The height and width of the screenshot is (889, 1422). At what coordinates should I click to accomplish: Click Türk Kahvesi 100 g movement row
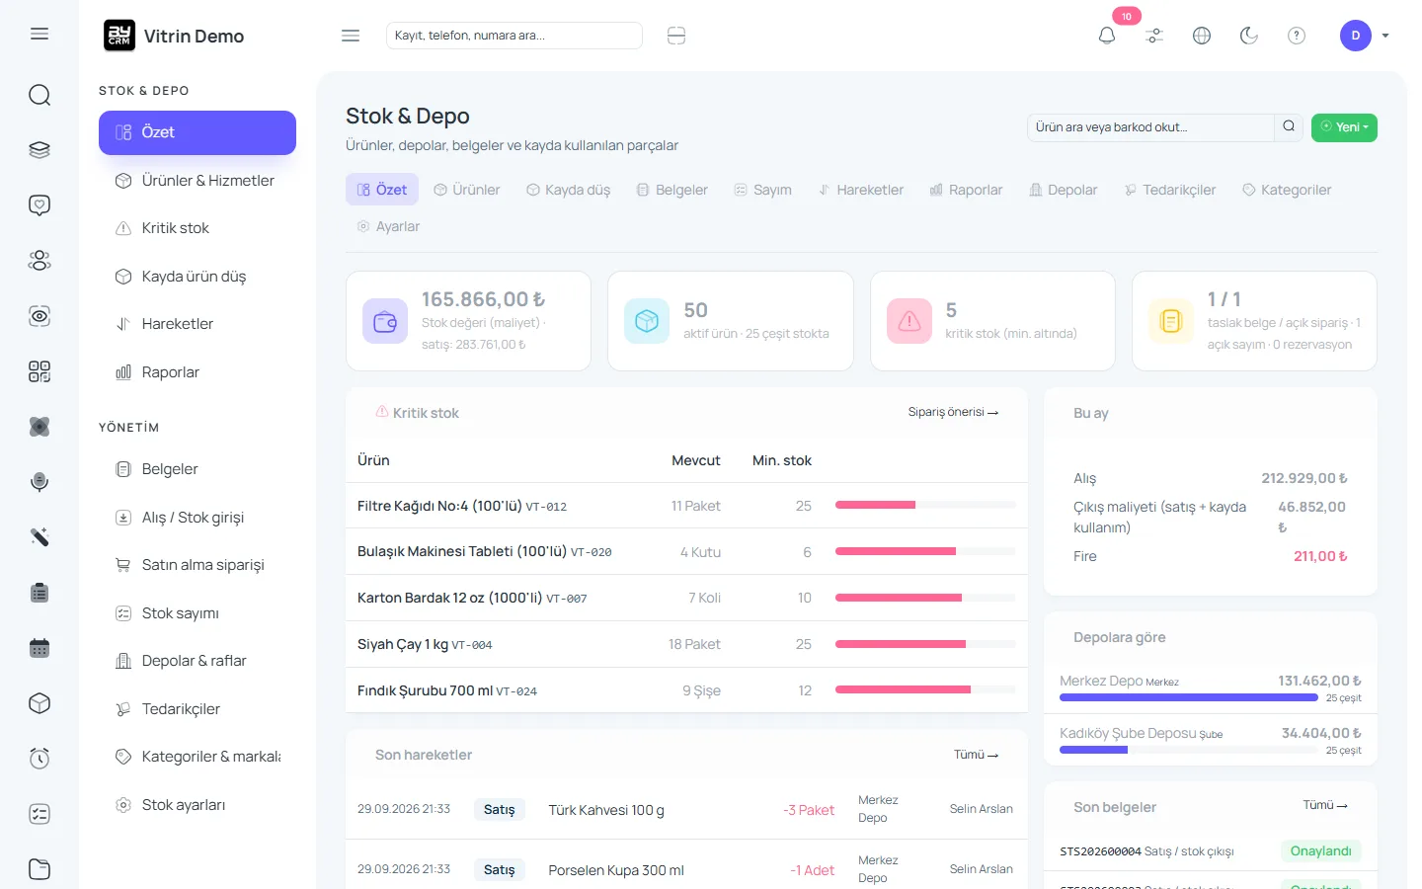tap(686, 810)
